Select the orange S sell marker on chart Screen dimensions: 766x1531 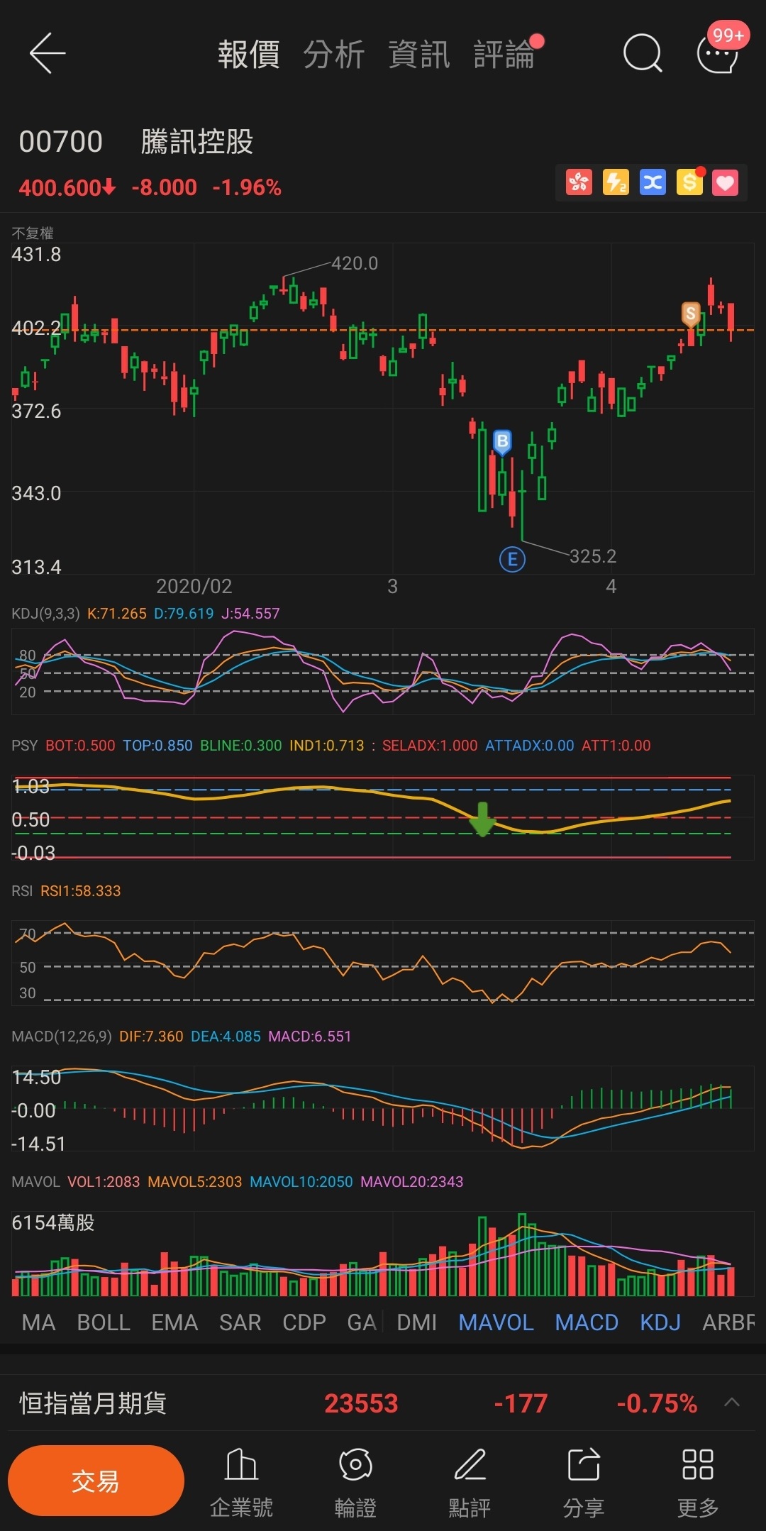(690, 314)
